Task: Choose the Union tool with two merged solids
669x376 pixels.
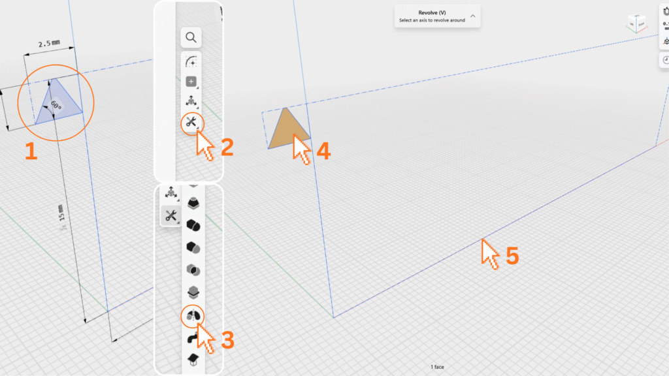Action: point(193,225)
